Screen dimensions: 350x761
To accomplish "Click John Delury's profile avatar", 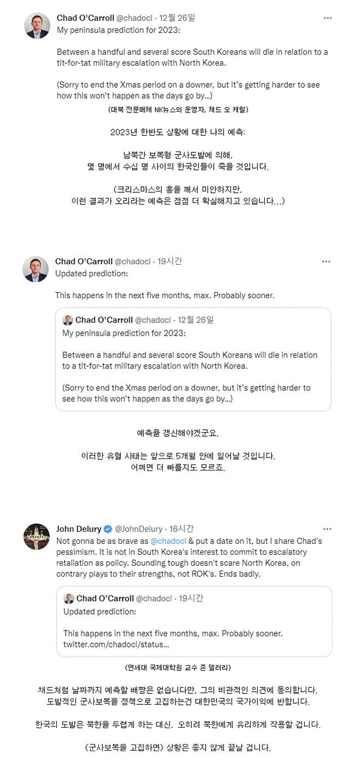I will click(37, 537).
